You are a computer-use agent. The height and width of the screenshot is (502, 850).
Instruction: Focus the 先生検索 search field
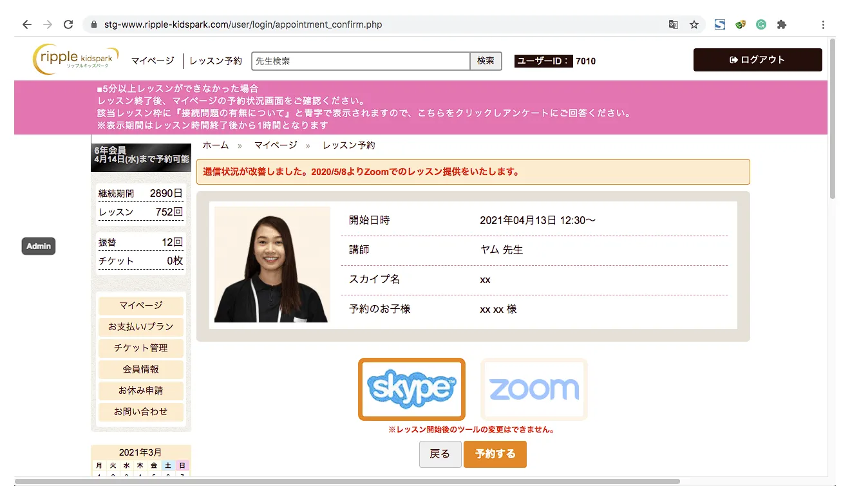click(361, 61)
